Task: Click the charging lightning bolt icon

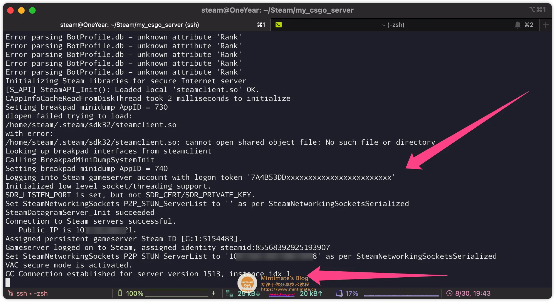Action: coord(214,293)
